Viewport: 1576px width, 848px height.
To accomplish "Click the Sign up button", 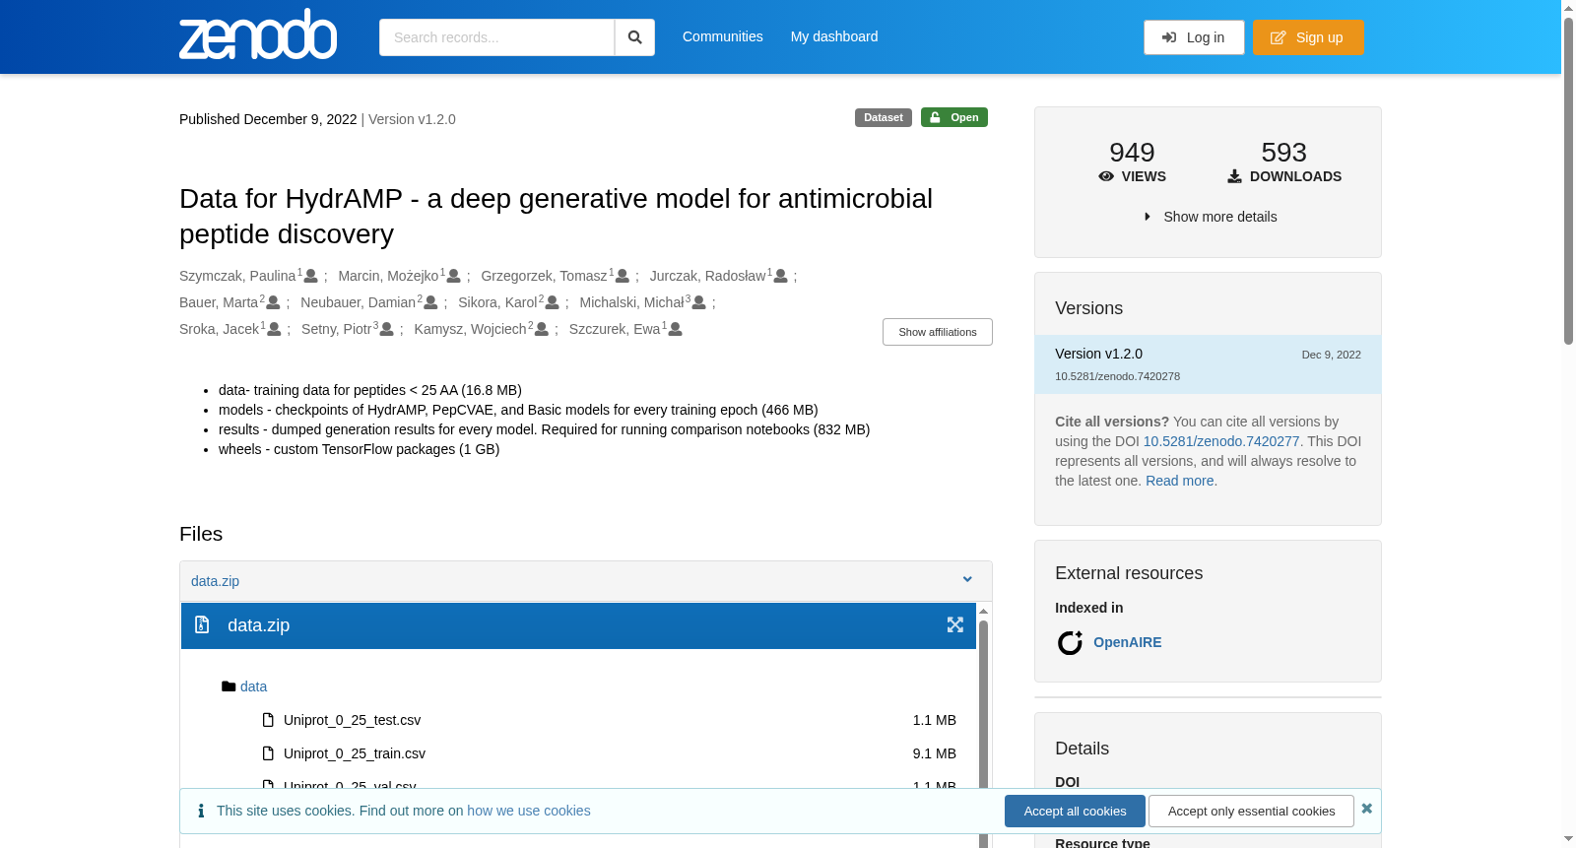I will point(1308,37).
